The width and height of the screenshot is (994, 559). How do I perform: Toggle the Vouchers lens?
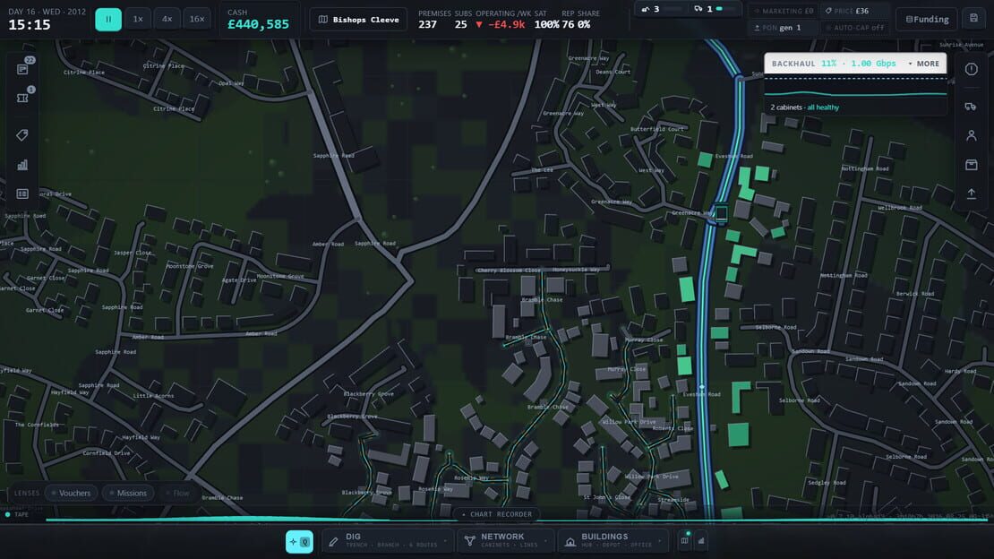pos(71,493)
